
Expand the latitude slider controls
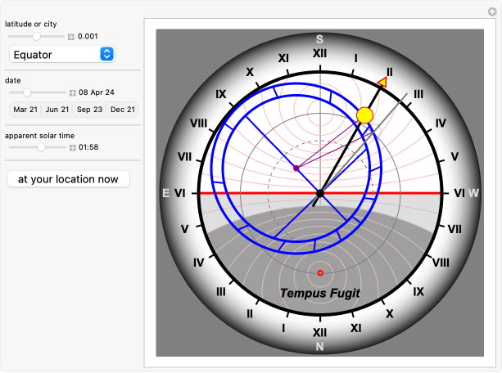[71, 37]
